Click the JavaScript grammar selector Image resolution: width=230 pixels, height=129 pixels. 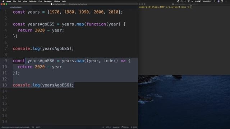[116, 127]
